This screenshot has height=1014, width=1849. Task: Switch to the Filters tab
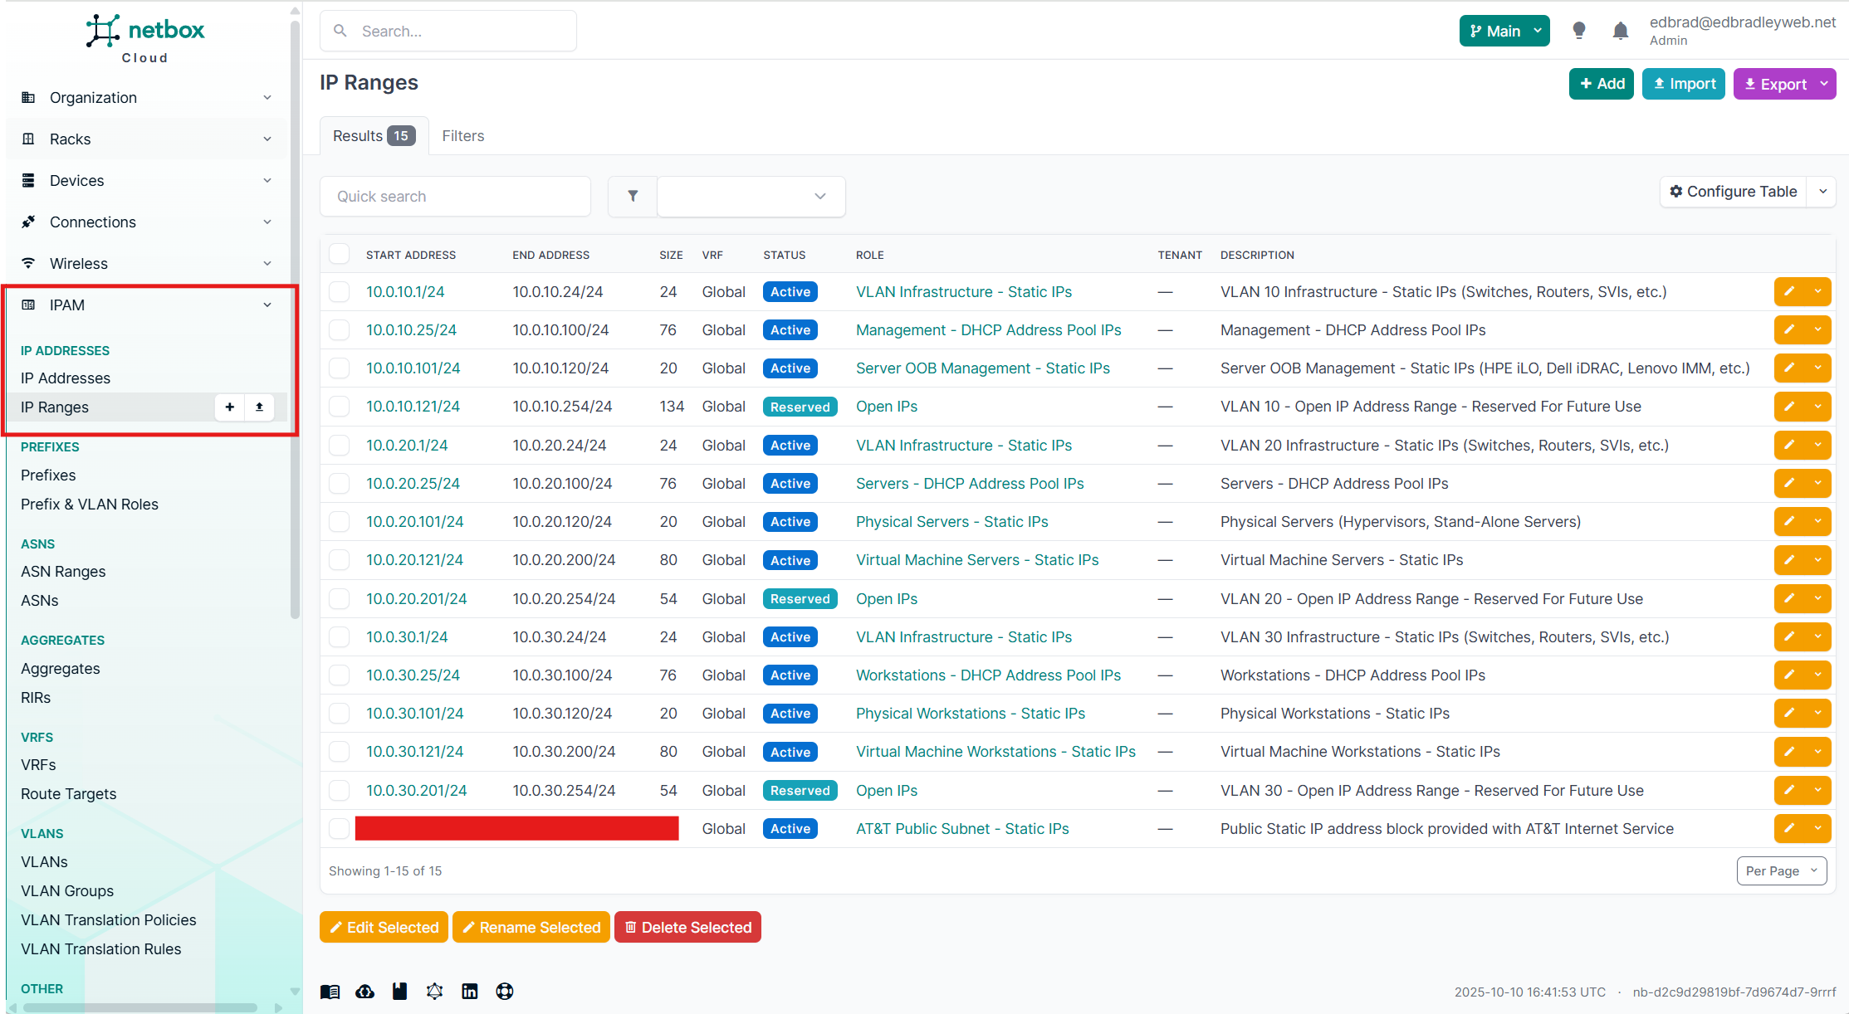[x=463, y=135]
